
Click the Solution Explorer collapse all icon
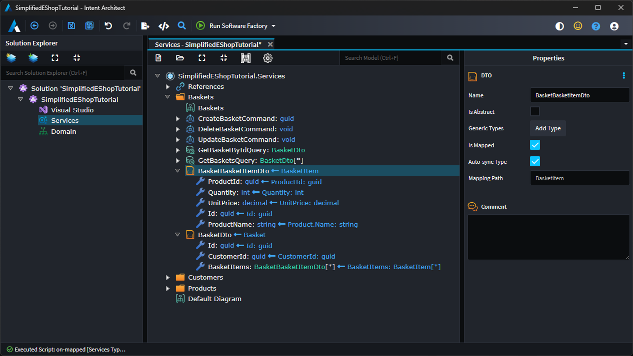pyautogui.click(x=76, y=58)
